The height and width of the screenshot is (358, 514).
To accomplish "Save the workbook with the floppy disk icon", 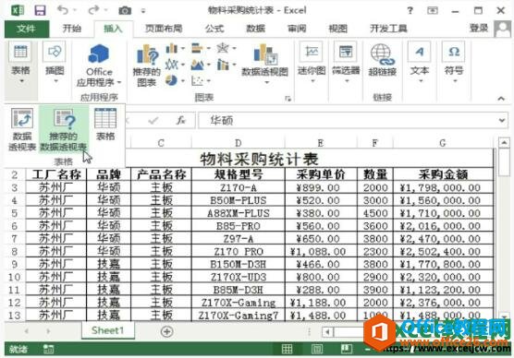I will (x=40, y=10).
